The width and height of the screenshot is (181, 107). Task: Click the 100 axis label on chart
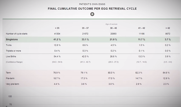(10, 96)
